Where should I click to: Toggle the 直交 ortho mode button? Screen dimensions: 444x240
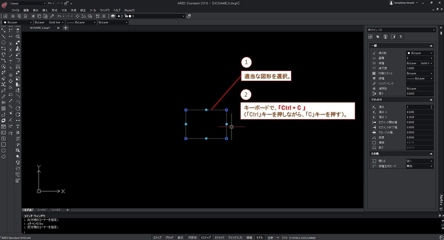[181, 237]
